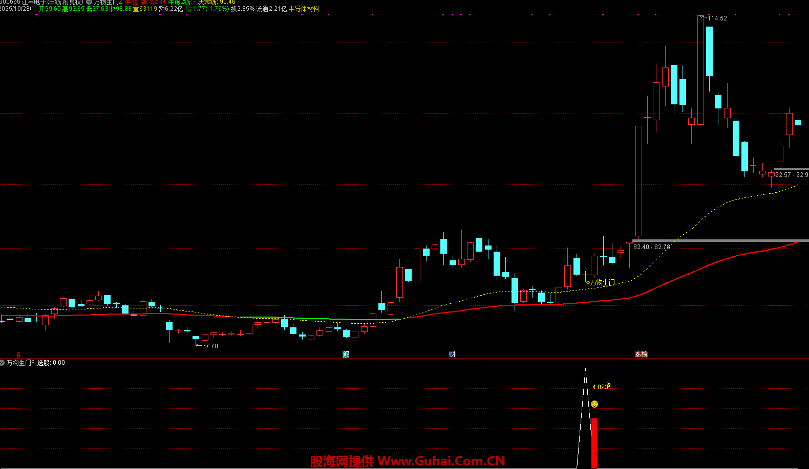Open the 涨榜 marker below the candles
Screen dimensions: 809x469
(x=641, y=354)
